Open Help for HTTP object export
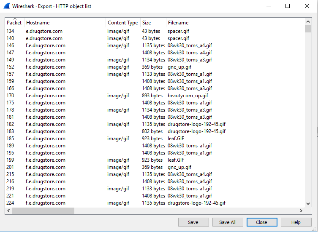Image resolution: width=318 pixels, height=232 pixels. 296,222
